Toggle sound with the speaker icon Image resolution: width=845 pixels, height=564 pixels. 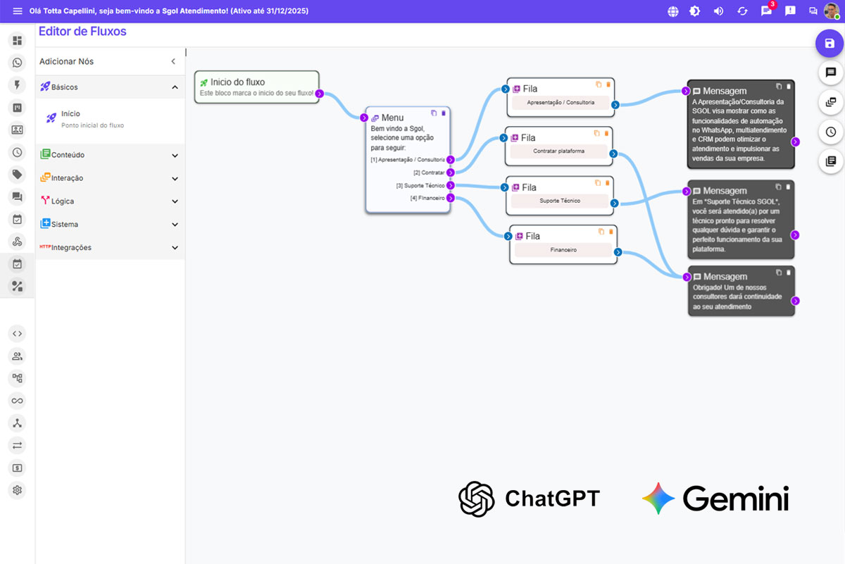[x=718, y=11]
